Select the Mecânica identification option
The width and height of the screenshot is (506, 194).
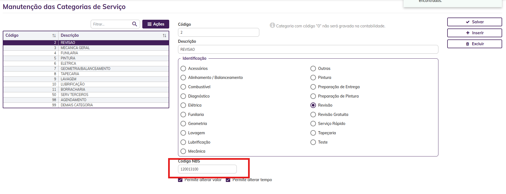click(183, 151)
